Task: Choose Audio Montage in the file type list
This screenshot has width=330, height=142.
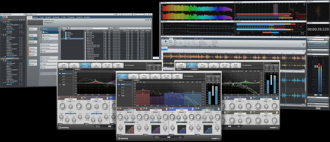Action: click(49, 45)
